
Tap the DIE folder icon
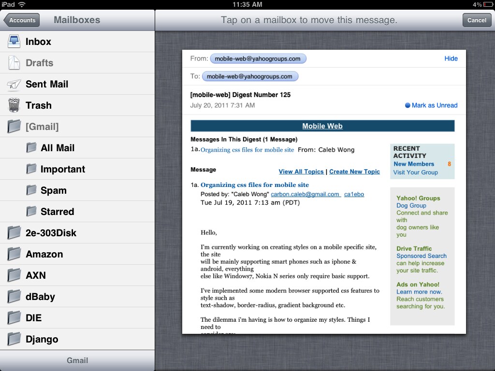tap(14, 317)
